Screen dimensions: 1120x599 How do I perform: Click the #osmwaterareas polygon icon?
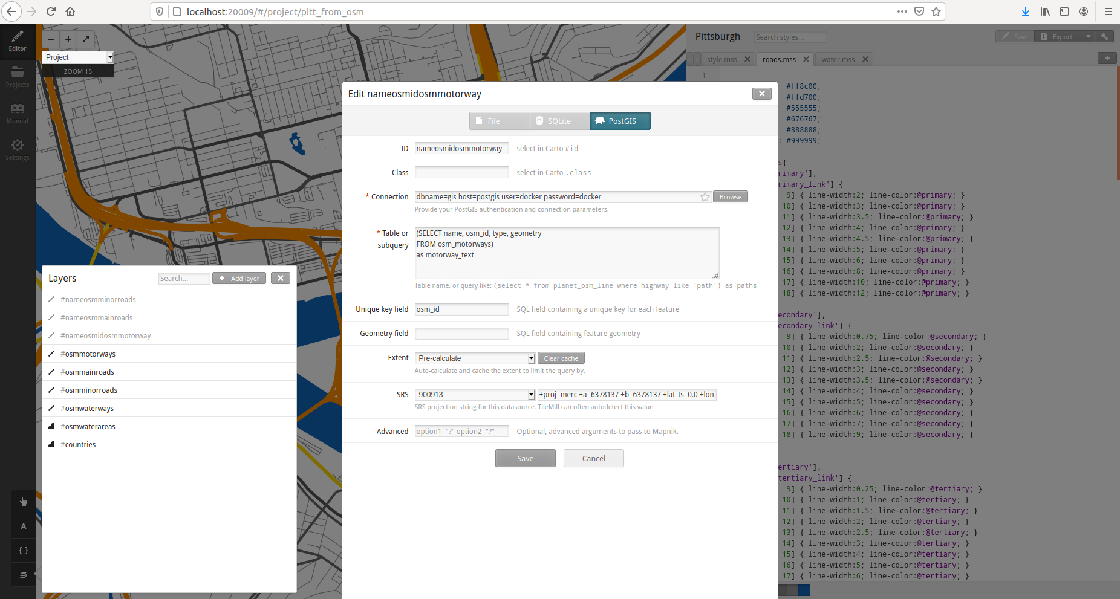(51, 426)
